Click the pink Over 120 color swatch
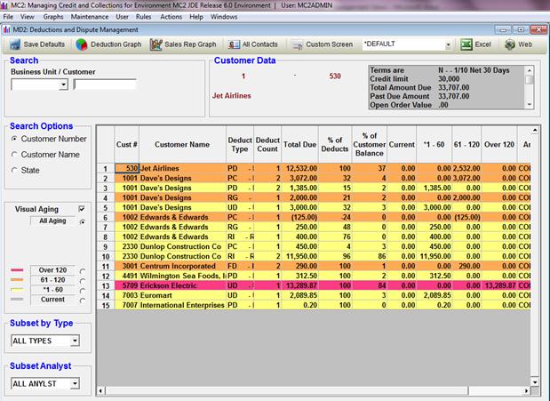This screenshot has height=401, width=550. point(17,270)
